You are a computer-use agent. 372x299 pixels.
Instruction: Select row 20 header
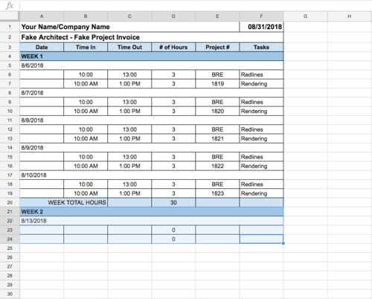point(10,202)
